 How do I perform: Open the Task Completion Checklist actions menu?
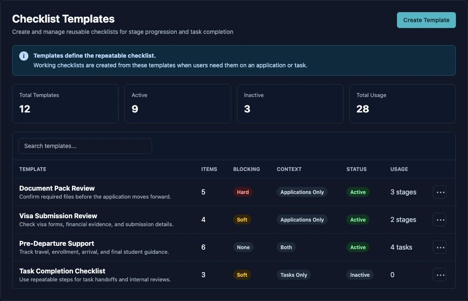click(x=439, y=275)
